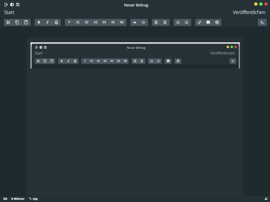Toggle bold formatting in the main toolbar
This screenshot has width=270, height=202.
coord(39,22)
